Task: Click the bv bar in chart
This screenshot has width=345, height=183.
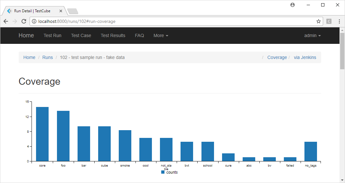Action: click(270, 159)
